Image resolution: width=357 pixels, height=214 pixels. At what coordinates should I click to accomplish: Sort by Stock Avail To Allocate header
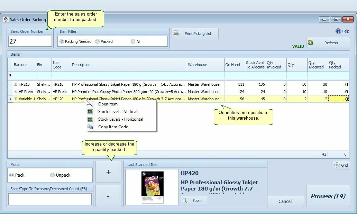255,65
